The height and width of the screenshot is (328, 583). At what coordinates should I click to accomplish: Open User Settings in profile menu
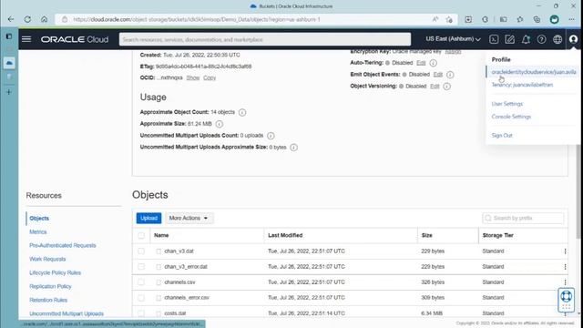click(x=507, y=104)
